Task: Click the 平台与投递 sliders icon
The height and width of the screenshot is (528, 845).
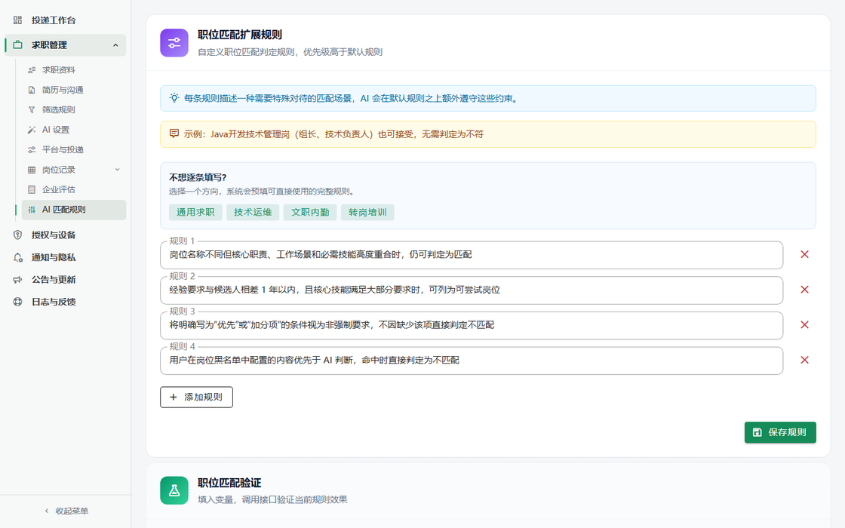Action: pos(32,150)
